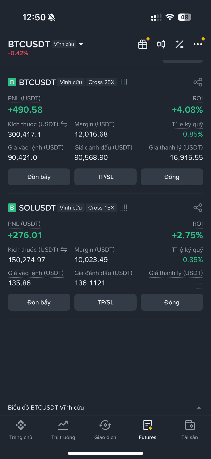Tap Đòn bẩy for the BTCUSDT position
The height and width of the screenshot is (459, 211).
pyautogui.click(x=39, y=177)
